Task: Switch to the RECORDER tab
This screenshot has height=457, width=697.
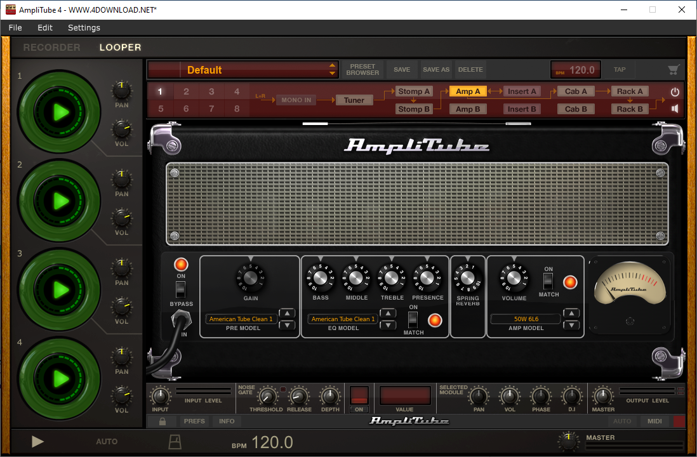Action: tap(51, 47)
